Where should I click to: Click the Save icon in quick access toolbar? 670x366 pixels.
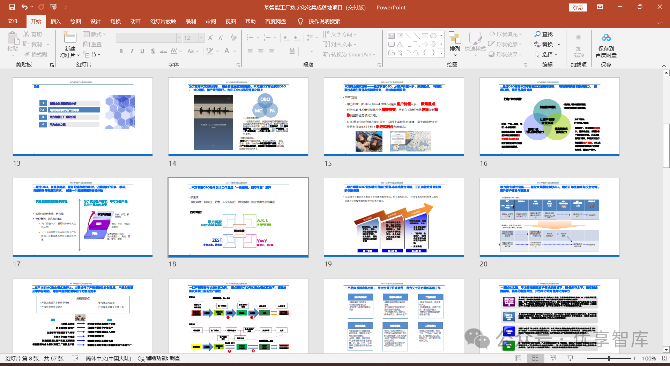coord(12,7)
